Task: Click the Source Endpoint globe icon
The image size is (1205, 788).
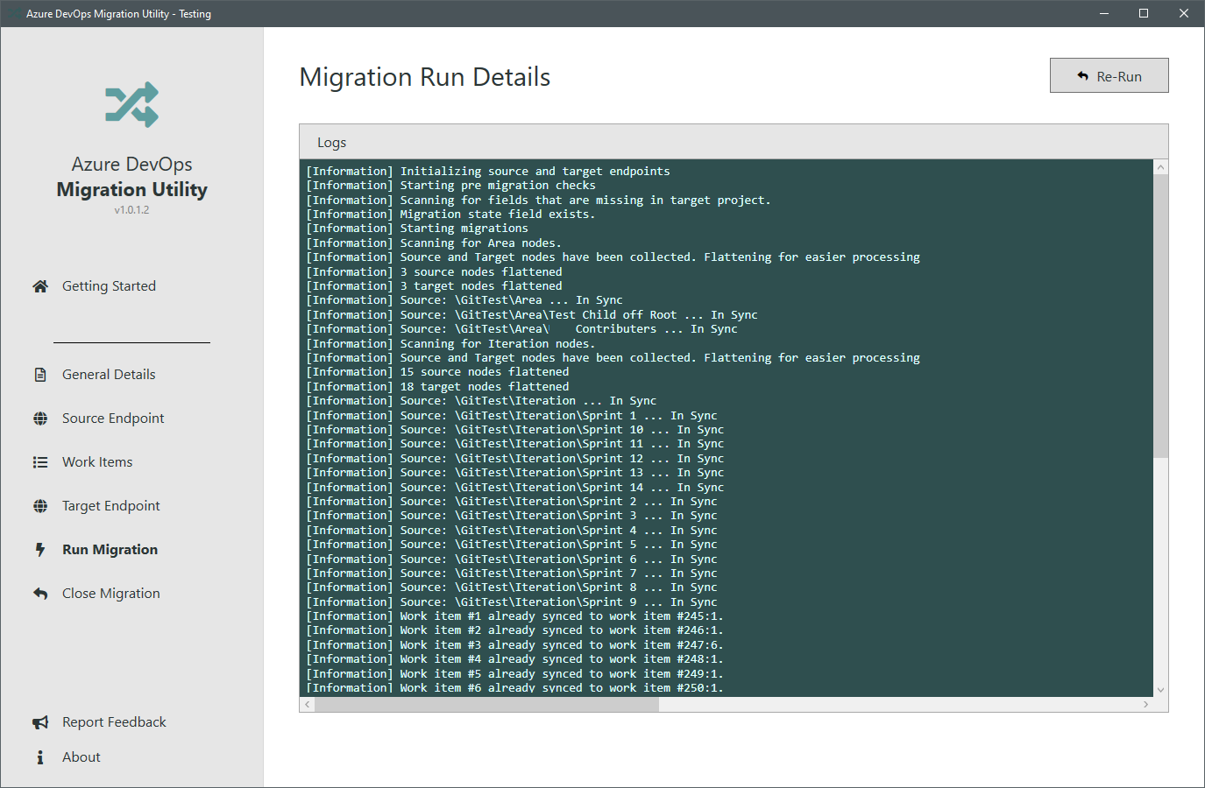Action: tap(40, 419)
